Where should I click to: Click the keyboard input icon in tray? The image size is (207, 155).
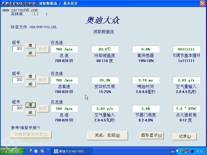[173, 151]
